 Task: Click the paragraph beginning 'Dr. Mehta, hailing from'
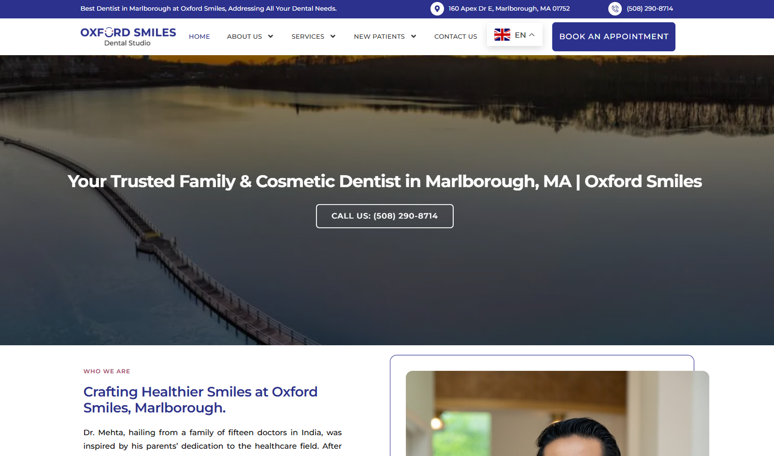point(212,439)
